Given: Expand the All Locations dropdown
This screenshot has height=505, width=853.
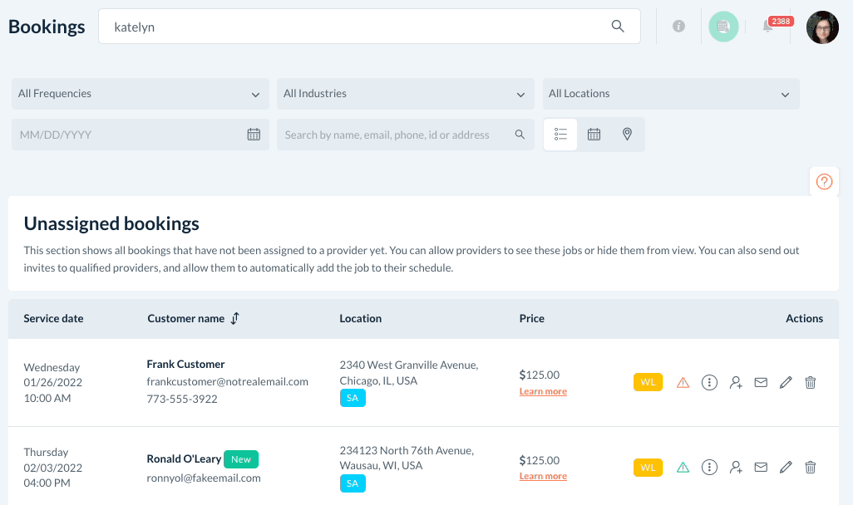Looking at the screenshot, I should (670, 94).
